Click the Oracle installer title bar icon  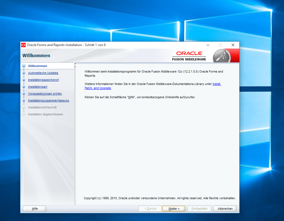(23, 45)
